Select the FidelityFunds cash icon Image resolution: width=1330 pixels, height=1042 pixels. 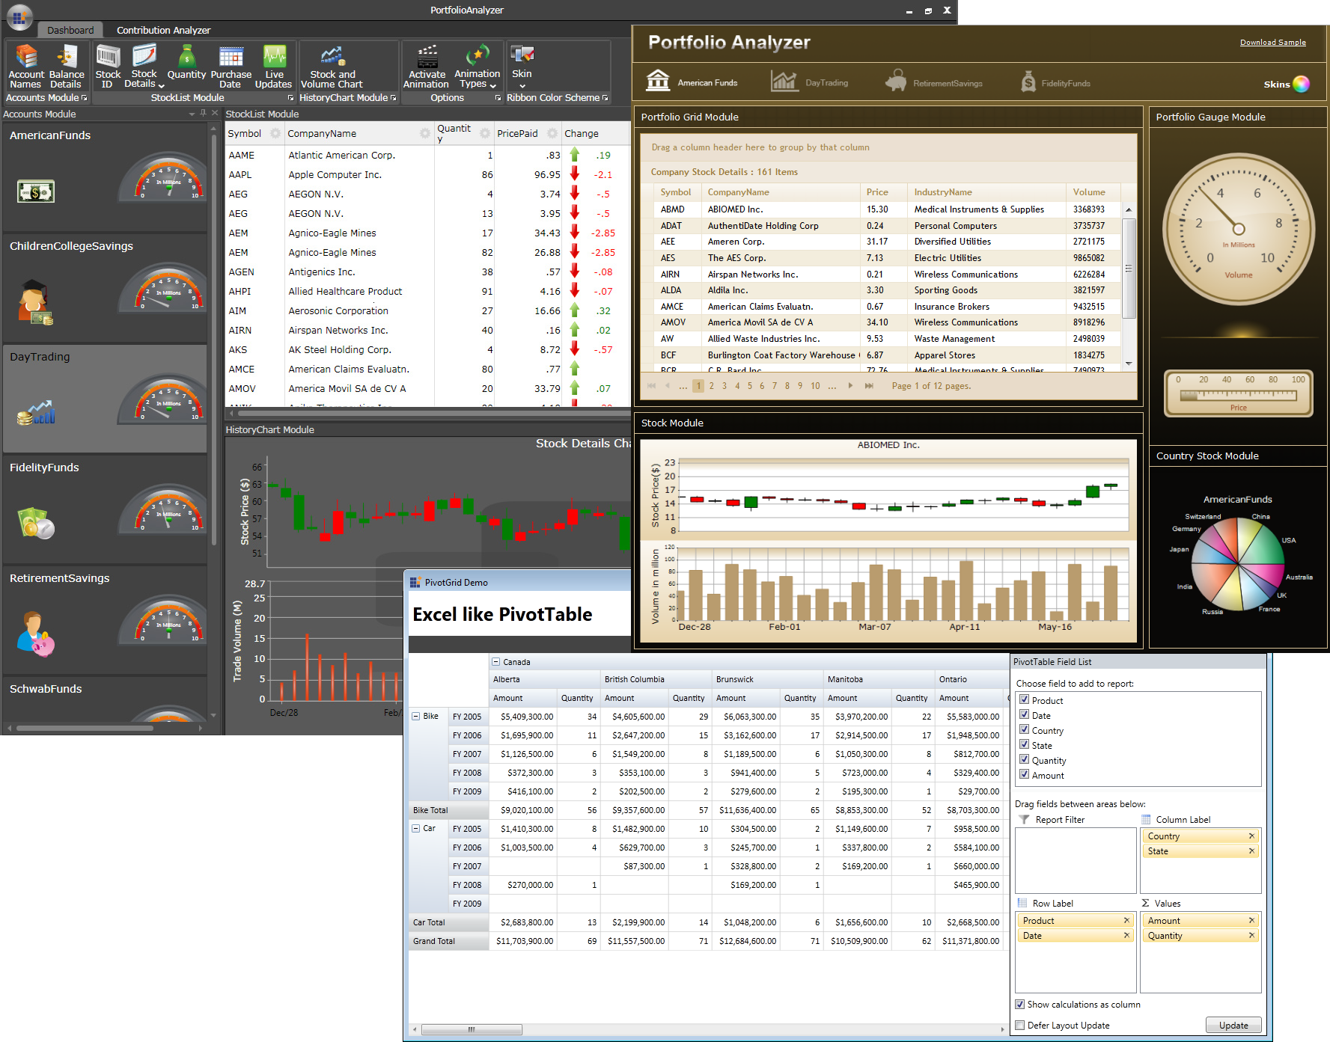pyautogui.click(x=36, y=523)
